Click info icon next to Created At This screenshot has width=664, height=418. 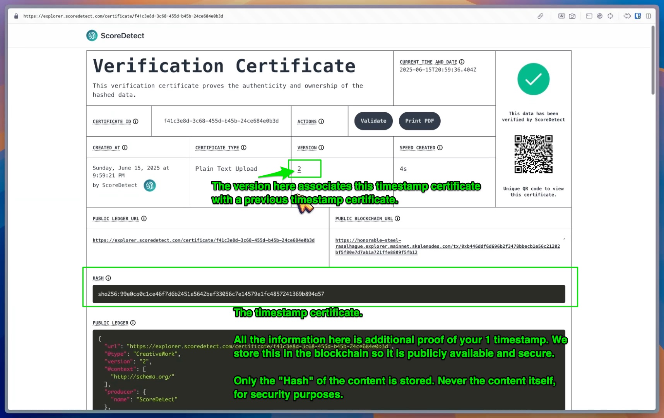pyautogui.click(x=125, y=147)
